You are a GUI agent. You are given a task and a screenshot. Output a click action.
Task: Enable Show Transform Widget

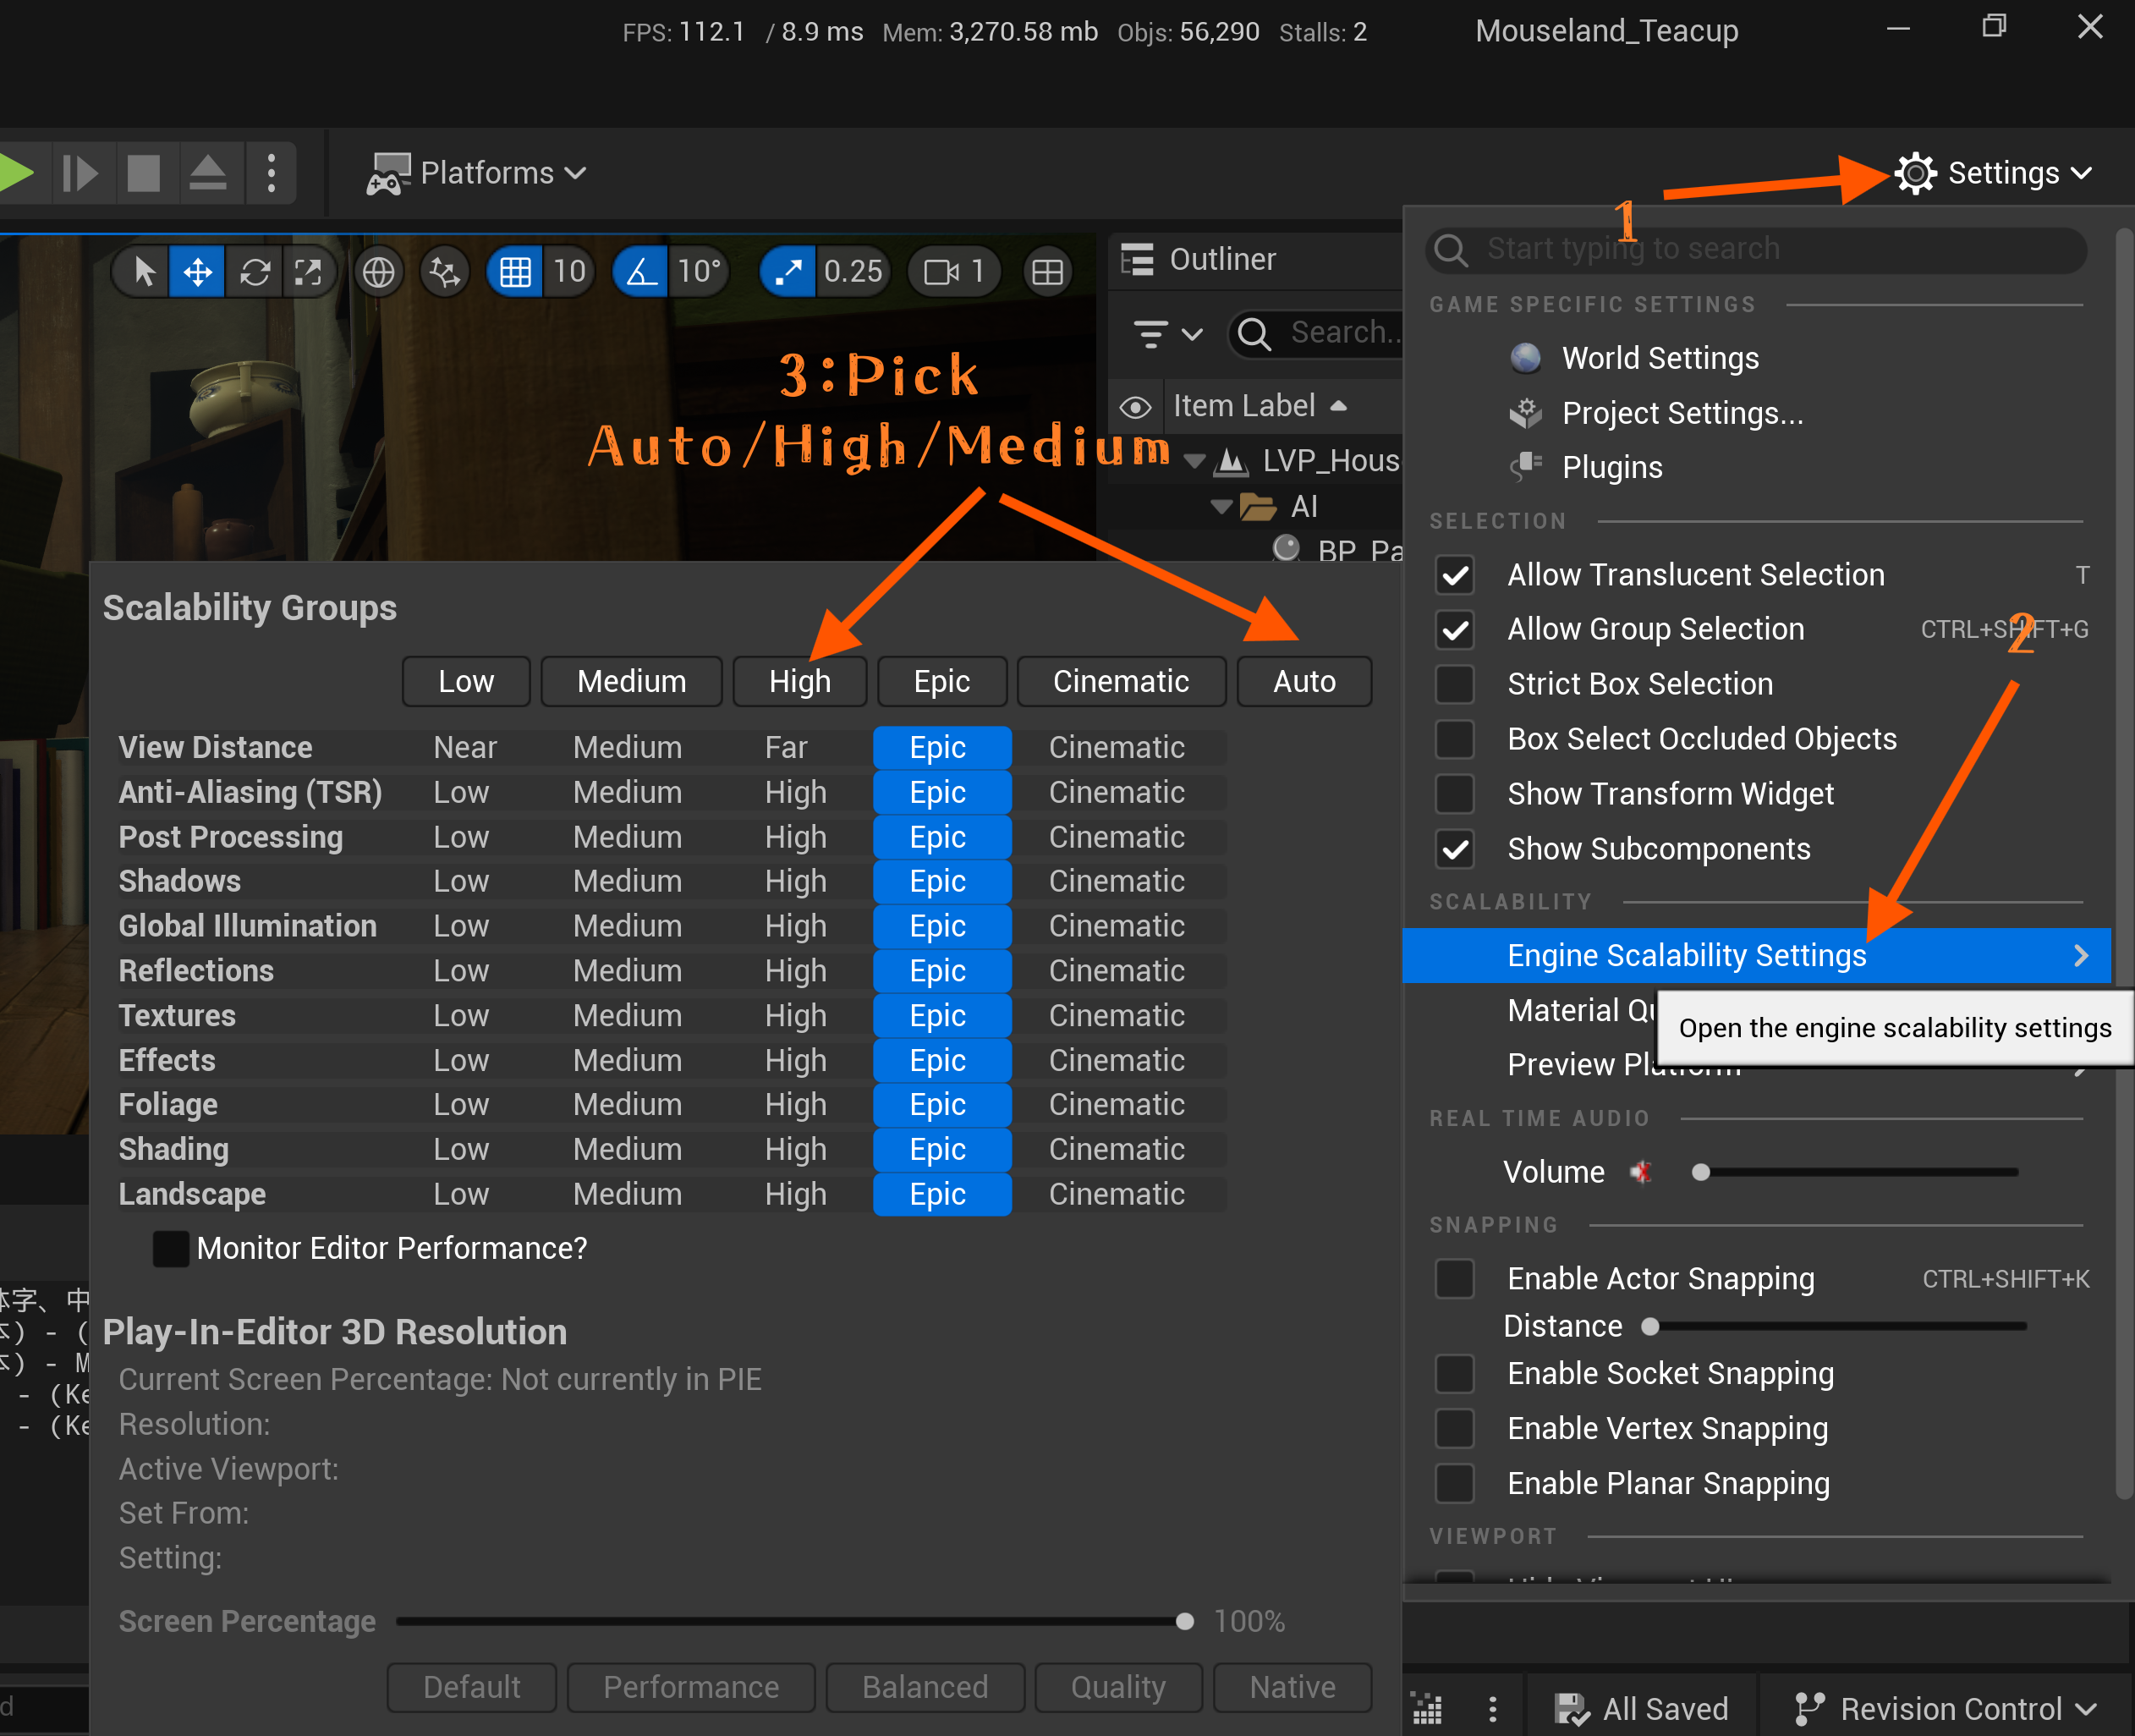click(1455, 794)
